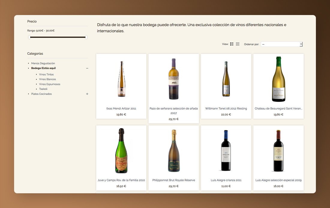Click the Luis Alegre crianza 2011 title
This screenshot has height=208, width=330.
tap(226, 180)
